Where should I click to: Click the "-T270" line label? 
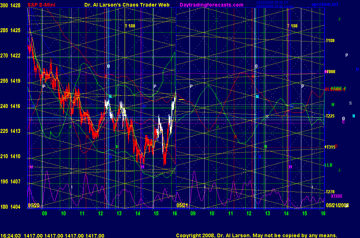pos(330,192)
